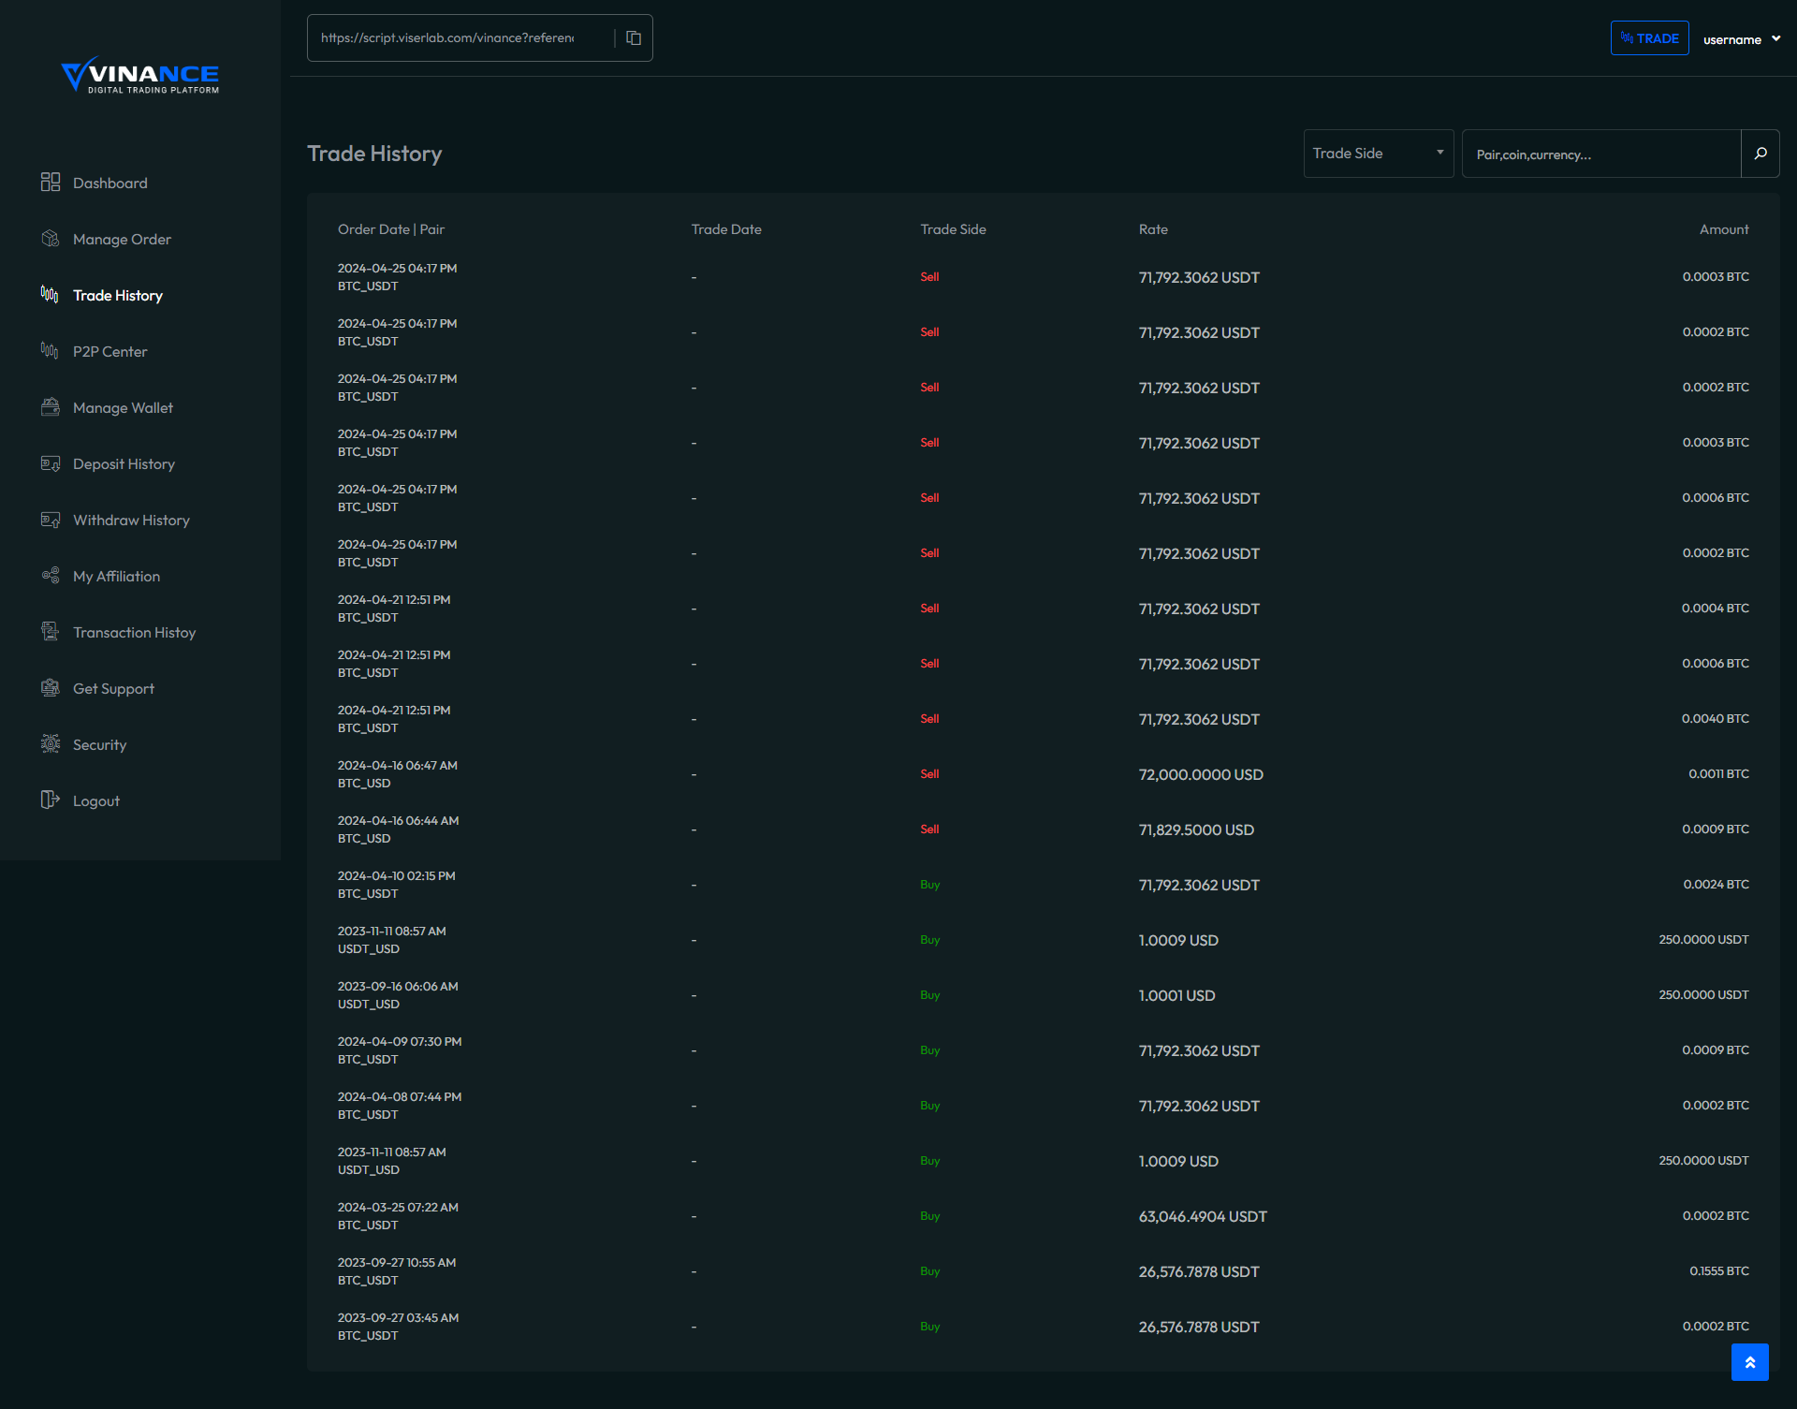Click the search magnifier icon

(1760, 154)
